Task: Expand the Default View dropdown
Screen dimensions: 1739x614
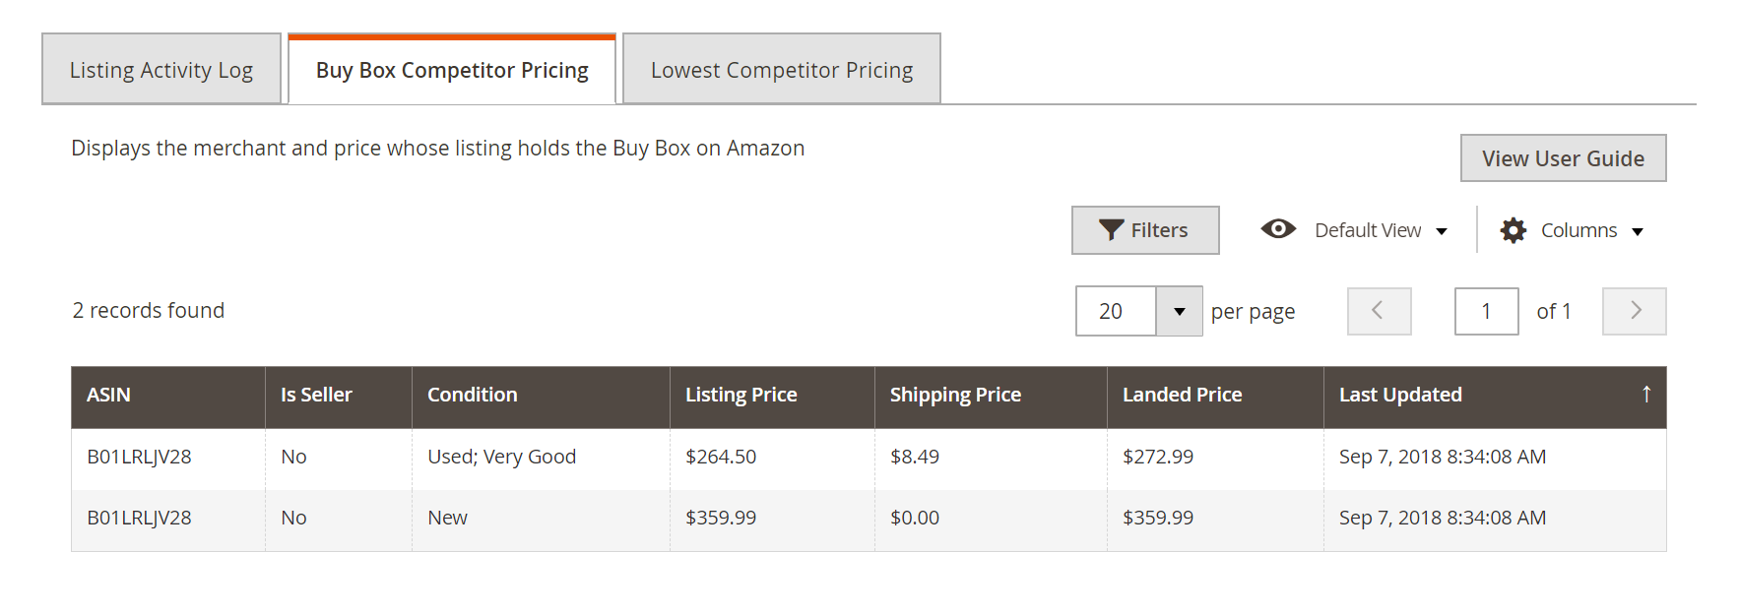Action: click(x=1442, y=231)
